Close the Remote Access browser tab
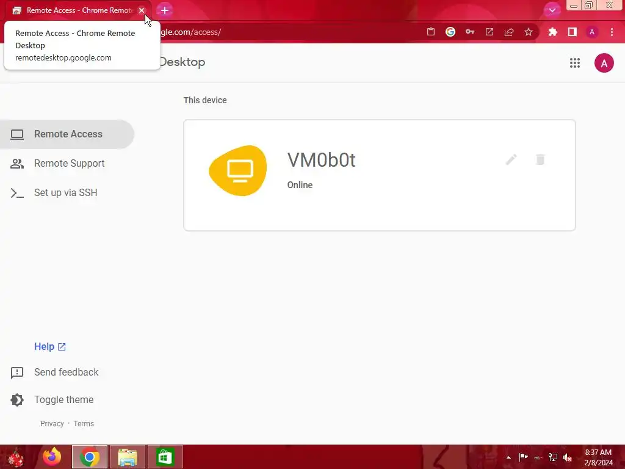Viewport: 625px width, 469px height. point(142,11)
